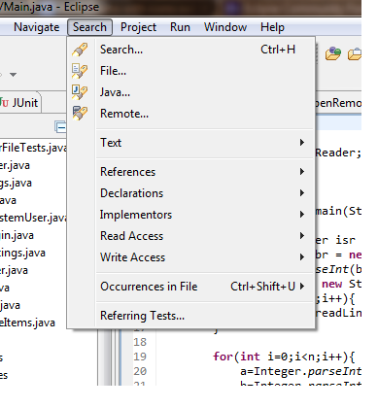378x408 pixels.
Task: Click the Java search icon
Action: tap(80, 92)
